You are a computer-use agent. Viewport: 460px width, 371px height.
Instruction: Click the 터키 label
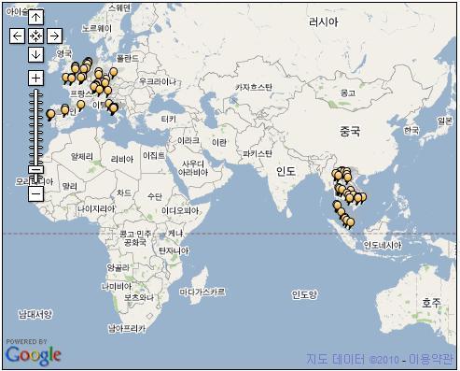169,119
